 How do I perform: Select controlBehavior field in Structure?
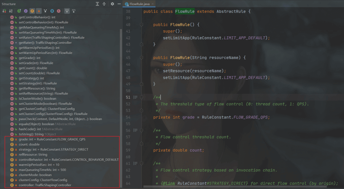tap(69, 160)
